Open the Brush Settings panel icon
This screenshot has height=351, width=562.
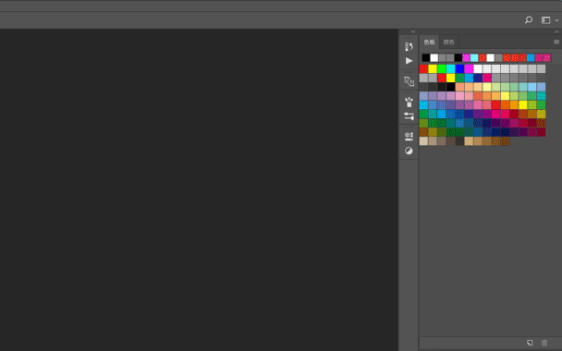409,81
